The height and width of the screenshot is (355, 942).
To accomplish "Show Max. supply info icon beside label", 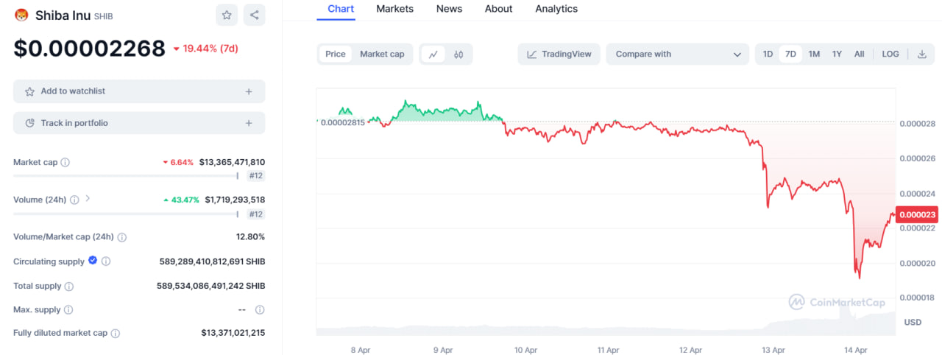I will tap(68, 310).
